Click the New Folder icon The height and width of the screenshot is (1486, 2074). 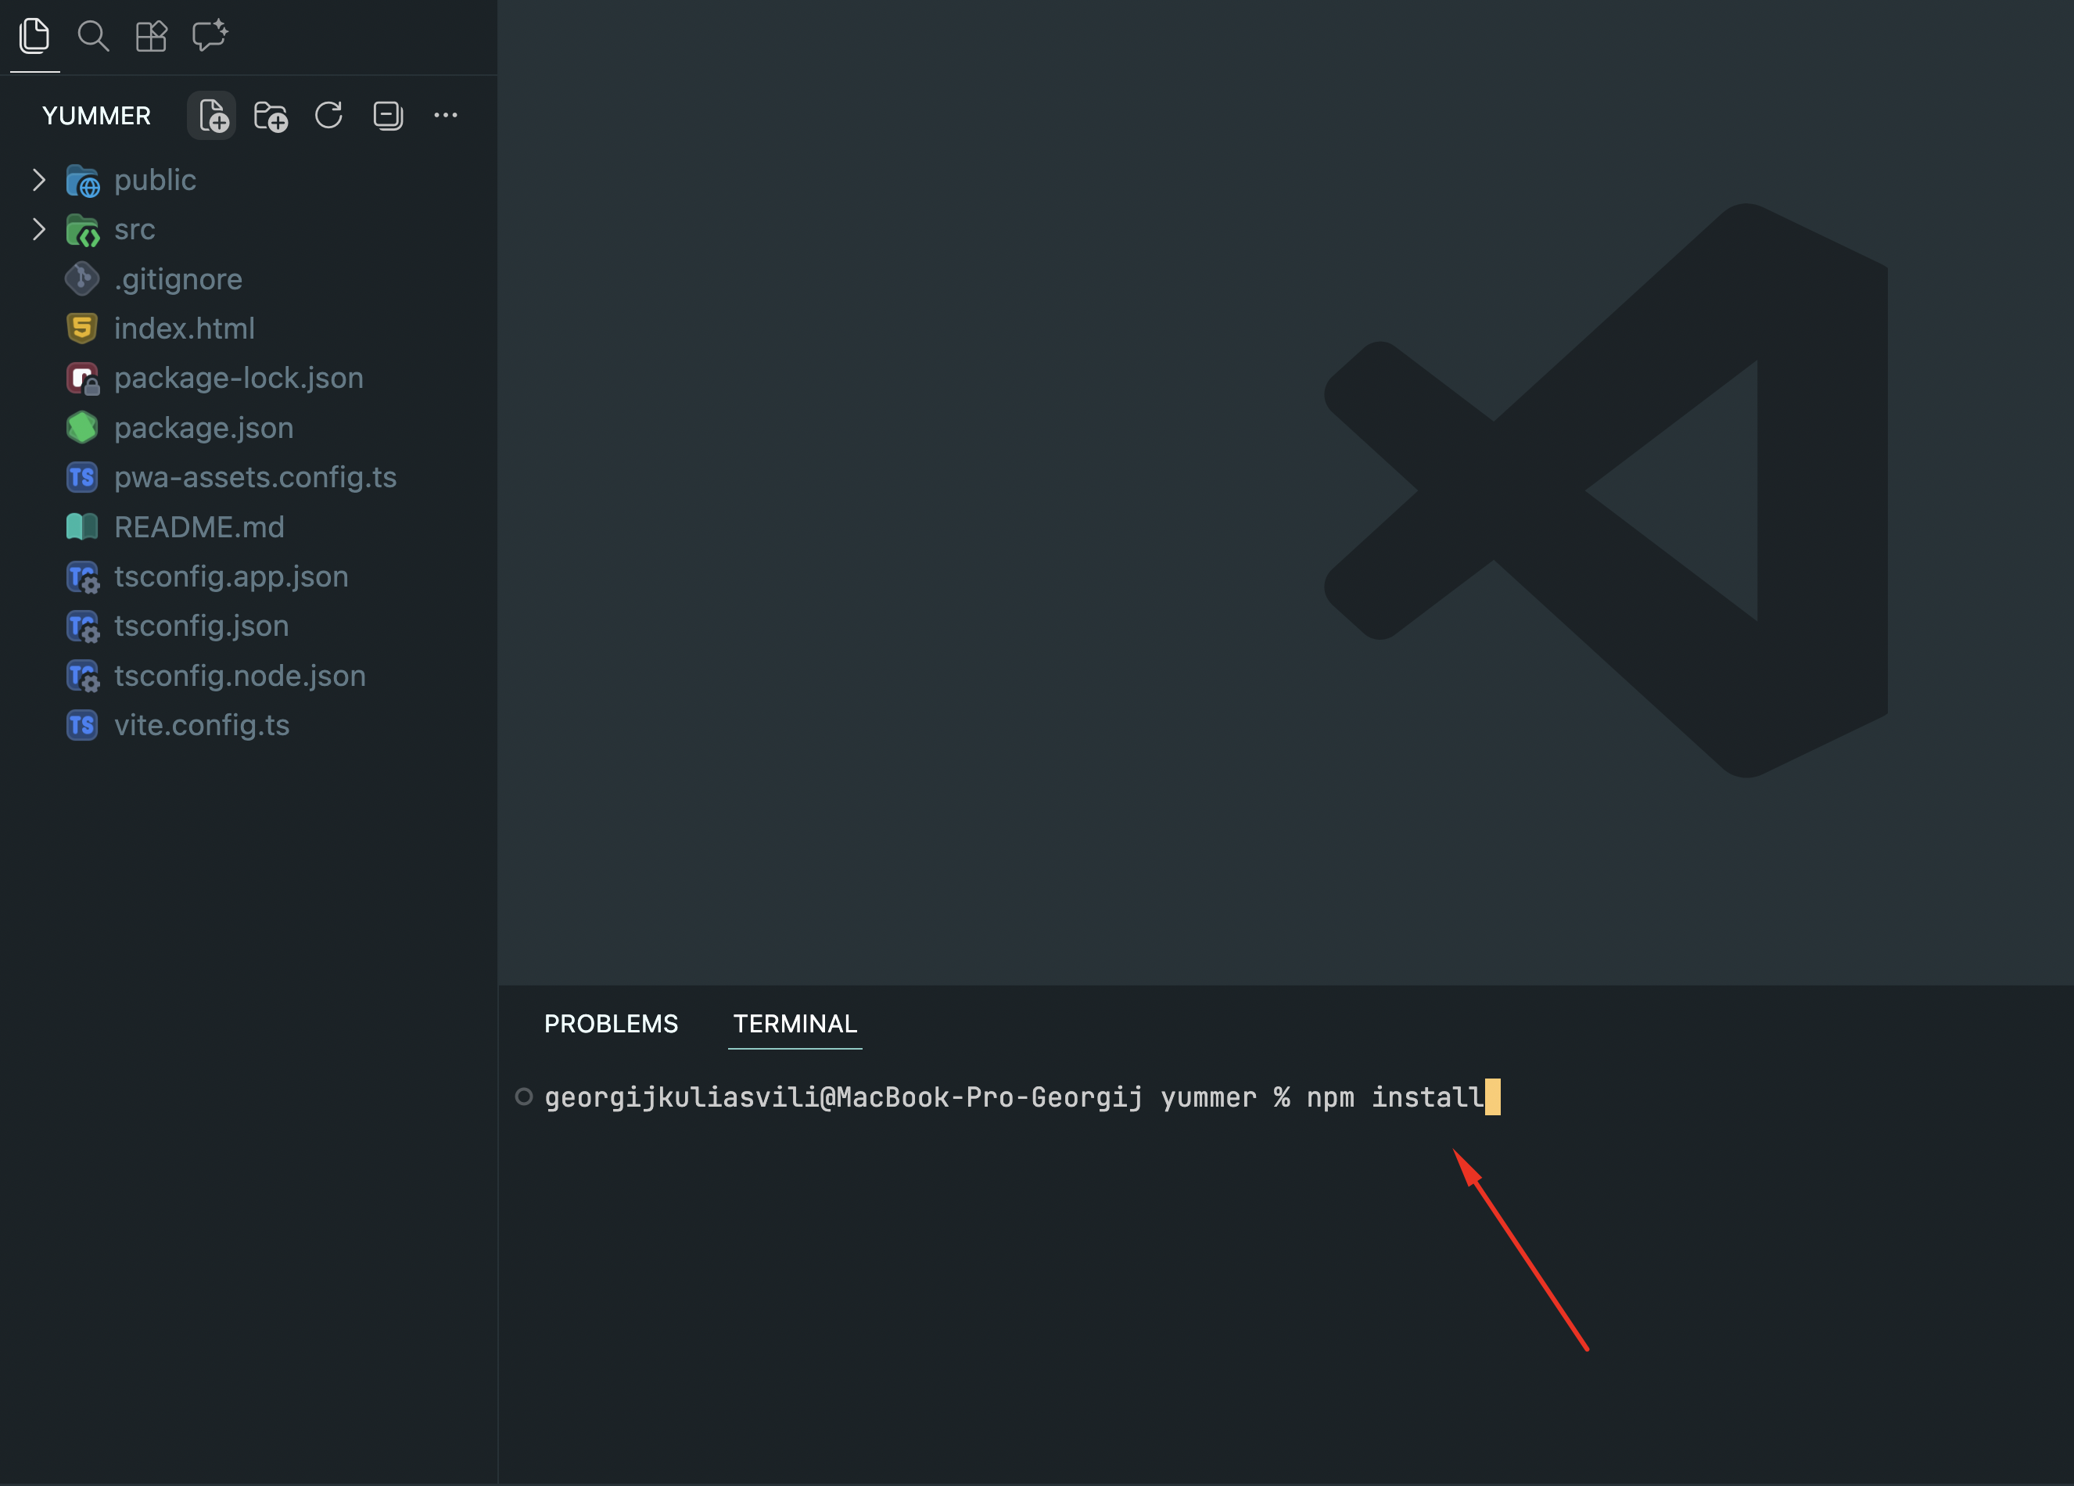pos(271,115)
